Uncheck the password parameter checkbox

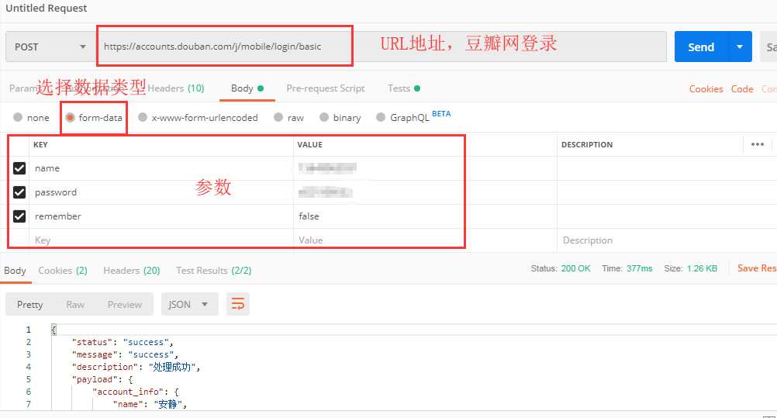coord(19,192)
